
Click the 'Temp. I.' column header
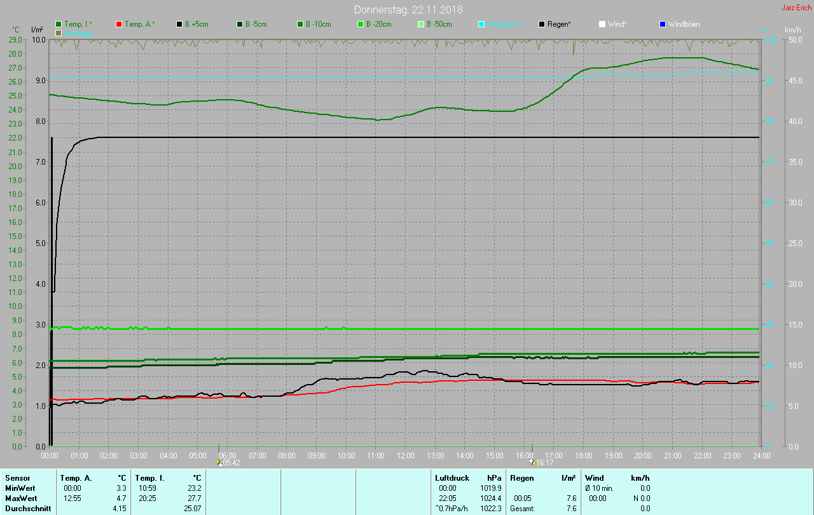149,478
